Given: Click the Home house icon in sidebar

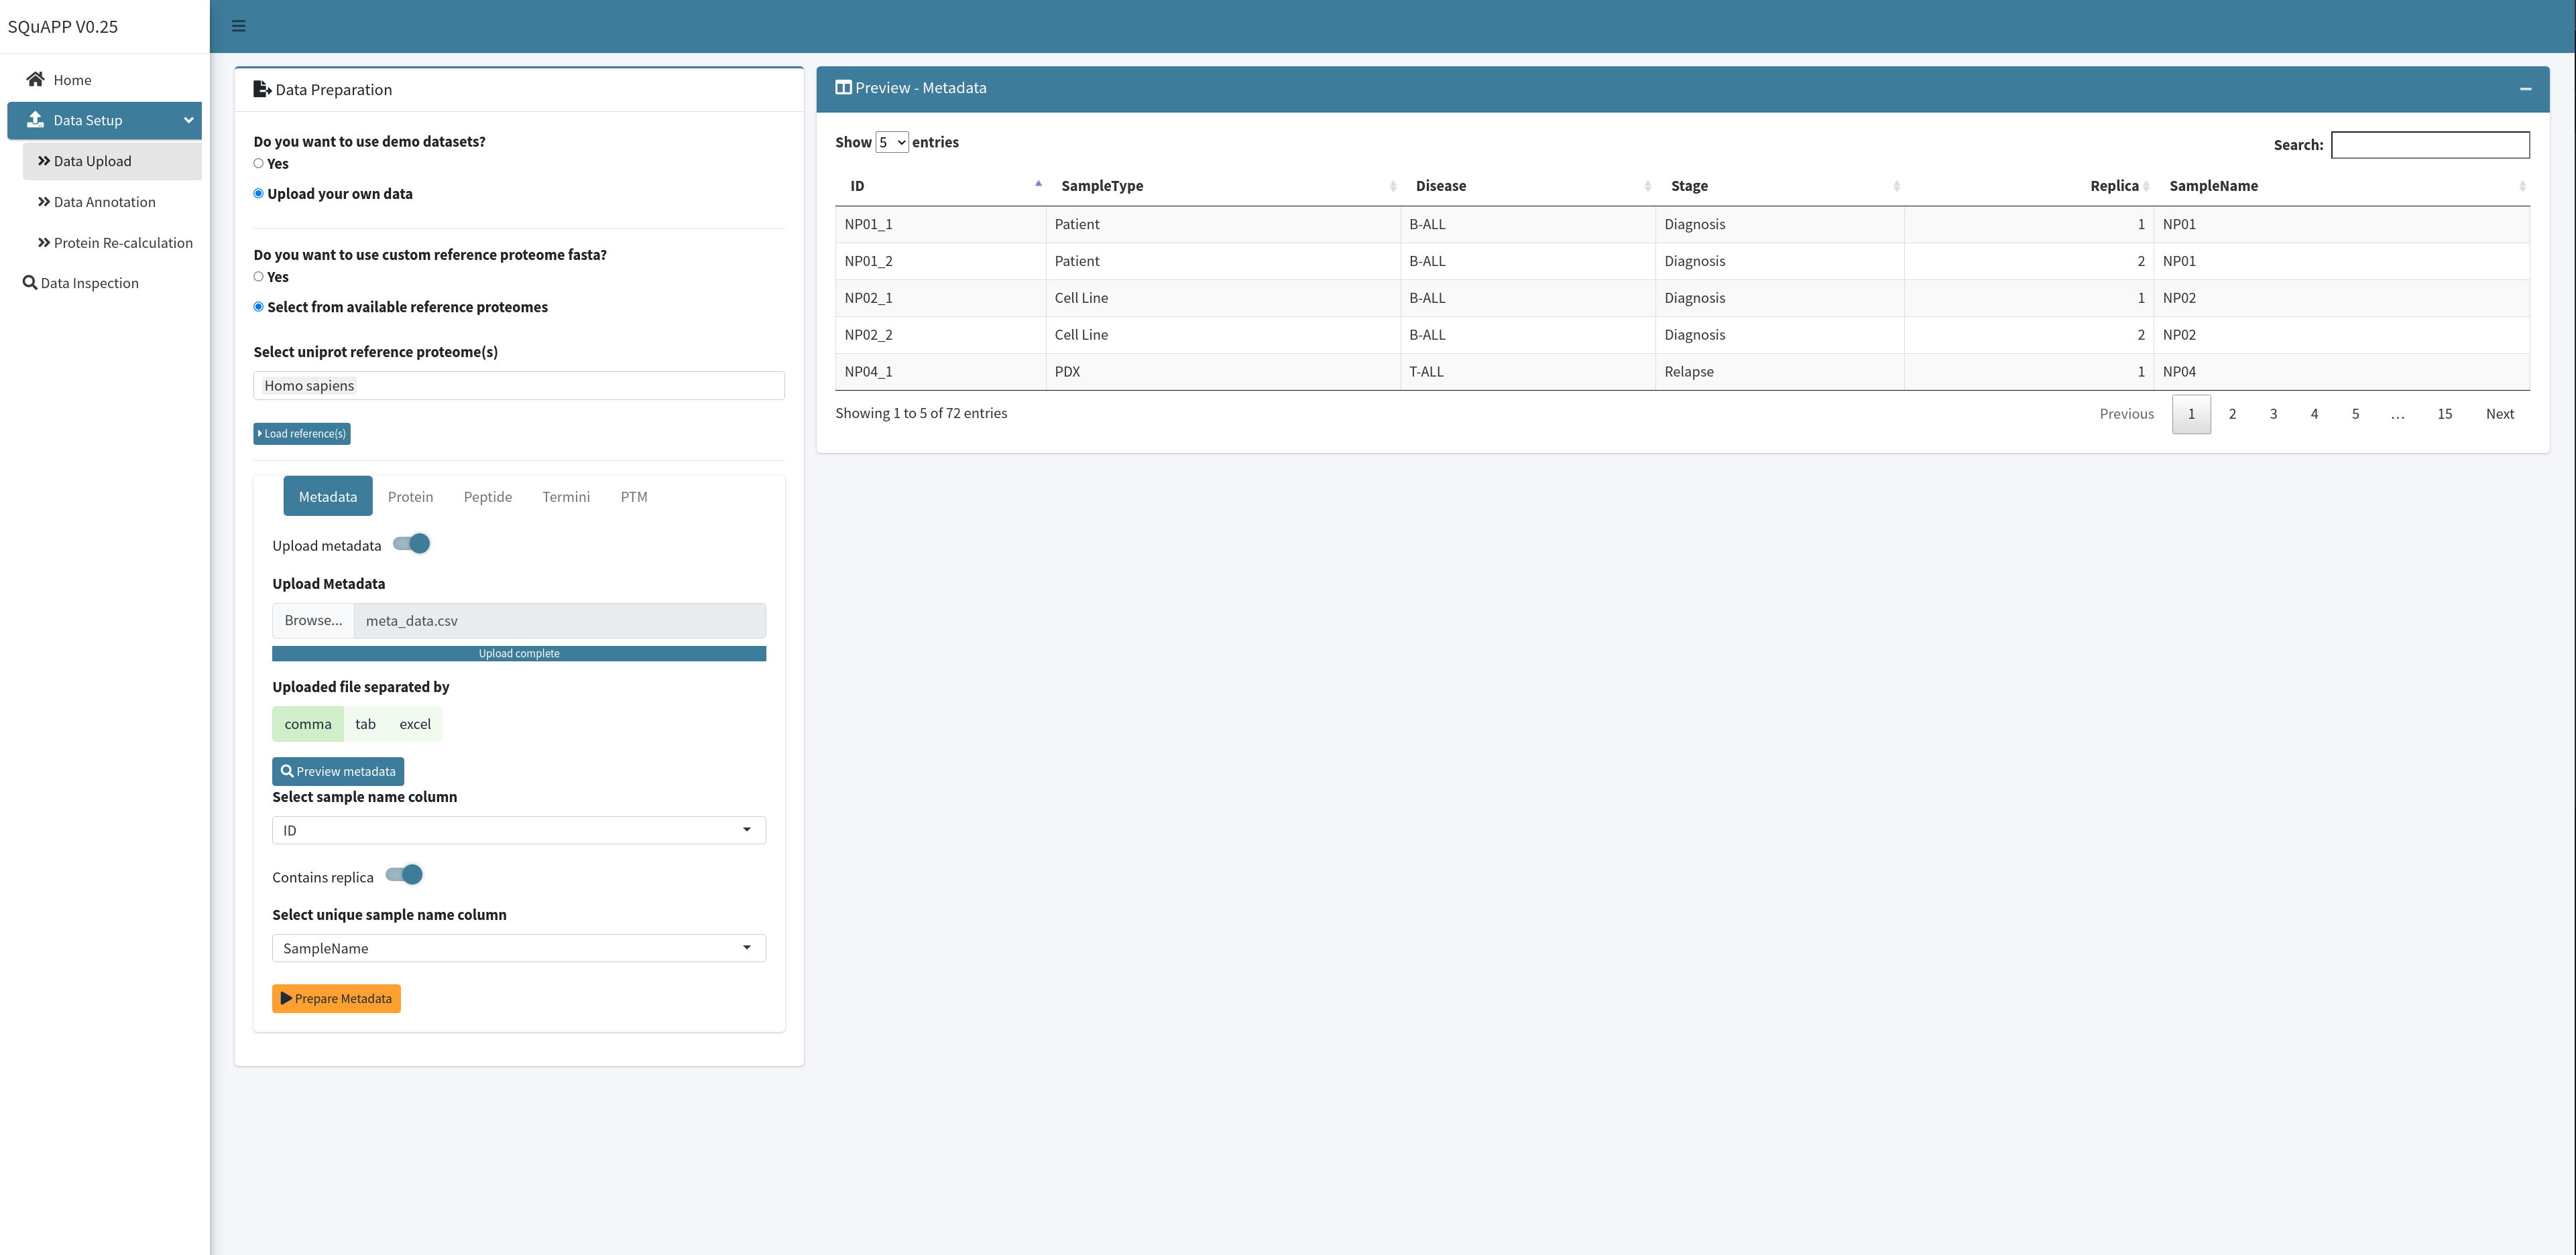Looking at the screenshot, I should (36, 79).
